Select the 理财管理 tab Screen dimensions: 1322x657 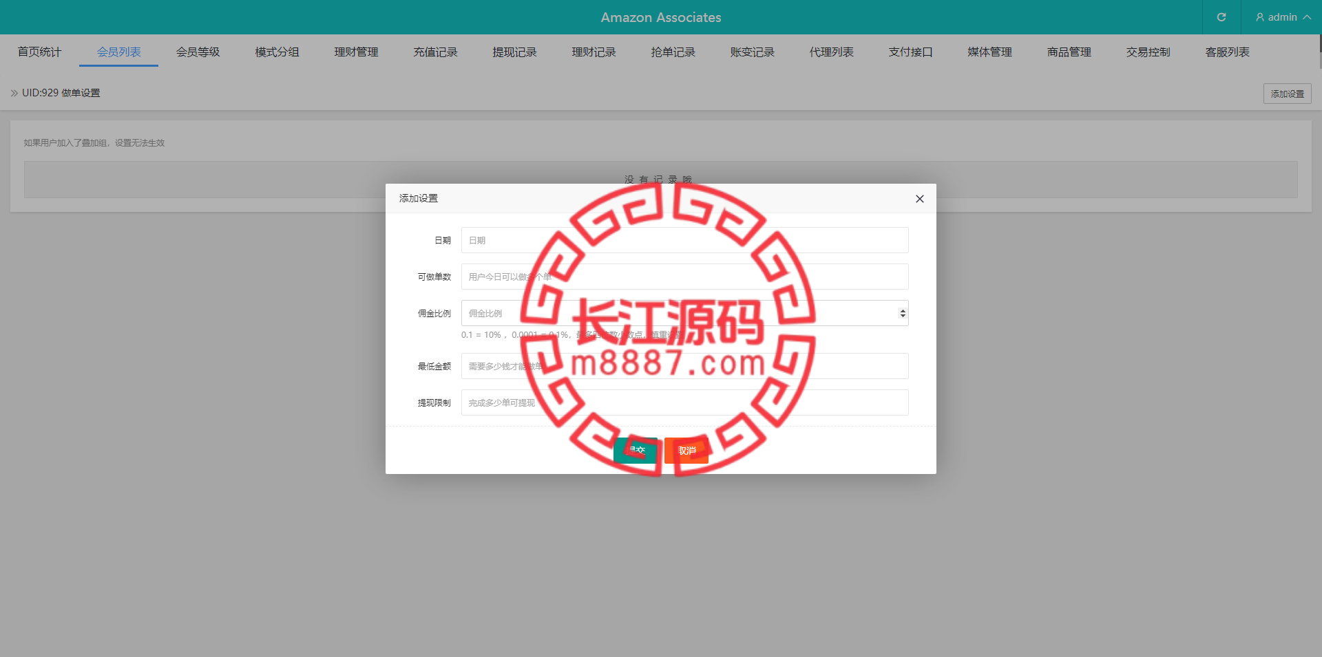click(x=356, y=52)
